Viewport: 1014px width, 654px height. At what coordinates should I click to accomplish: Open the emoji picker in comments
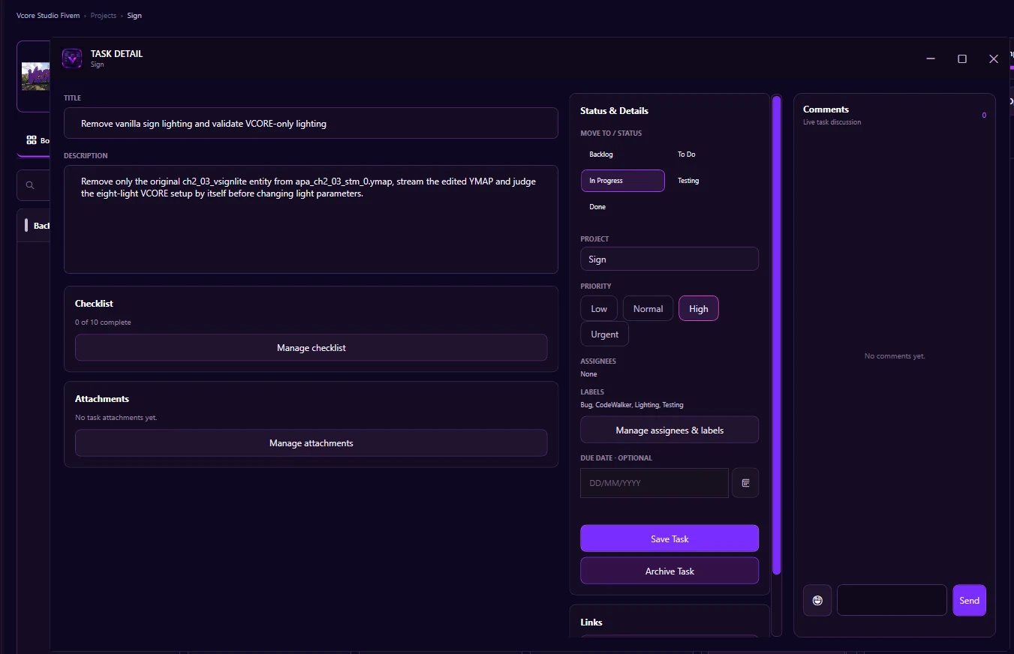(x=817, y=600)
